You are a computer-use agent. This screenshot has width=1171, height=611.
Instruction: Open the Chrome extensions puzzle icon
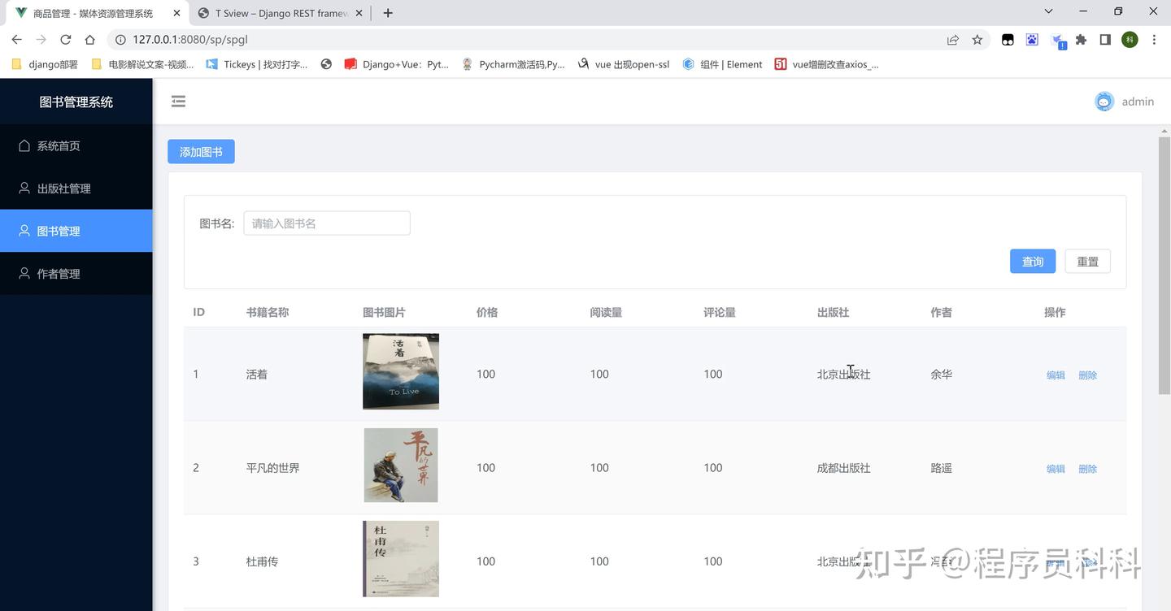click(x=1082, y=39)
